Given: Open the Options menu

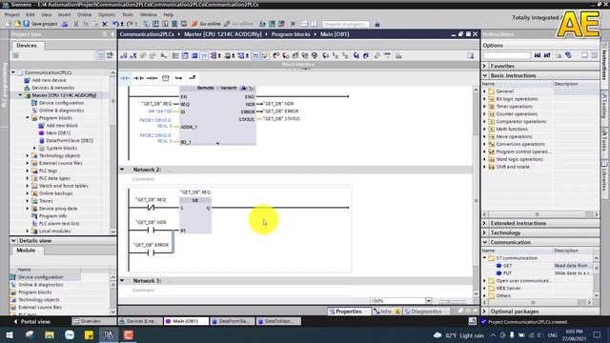Looking at the screenshot, I should 107,15.
